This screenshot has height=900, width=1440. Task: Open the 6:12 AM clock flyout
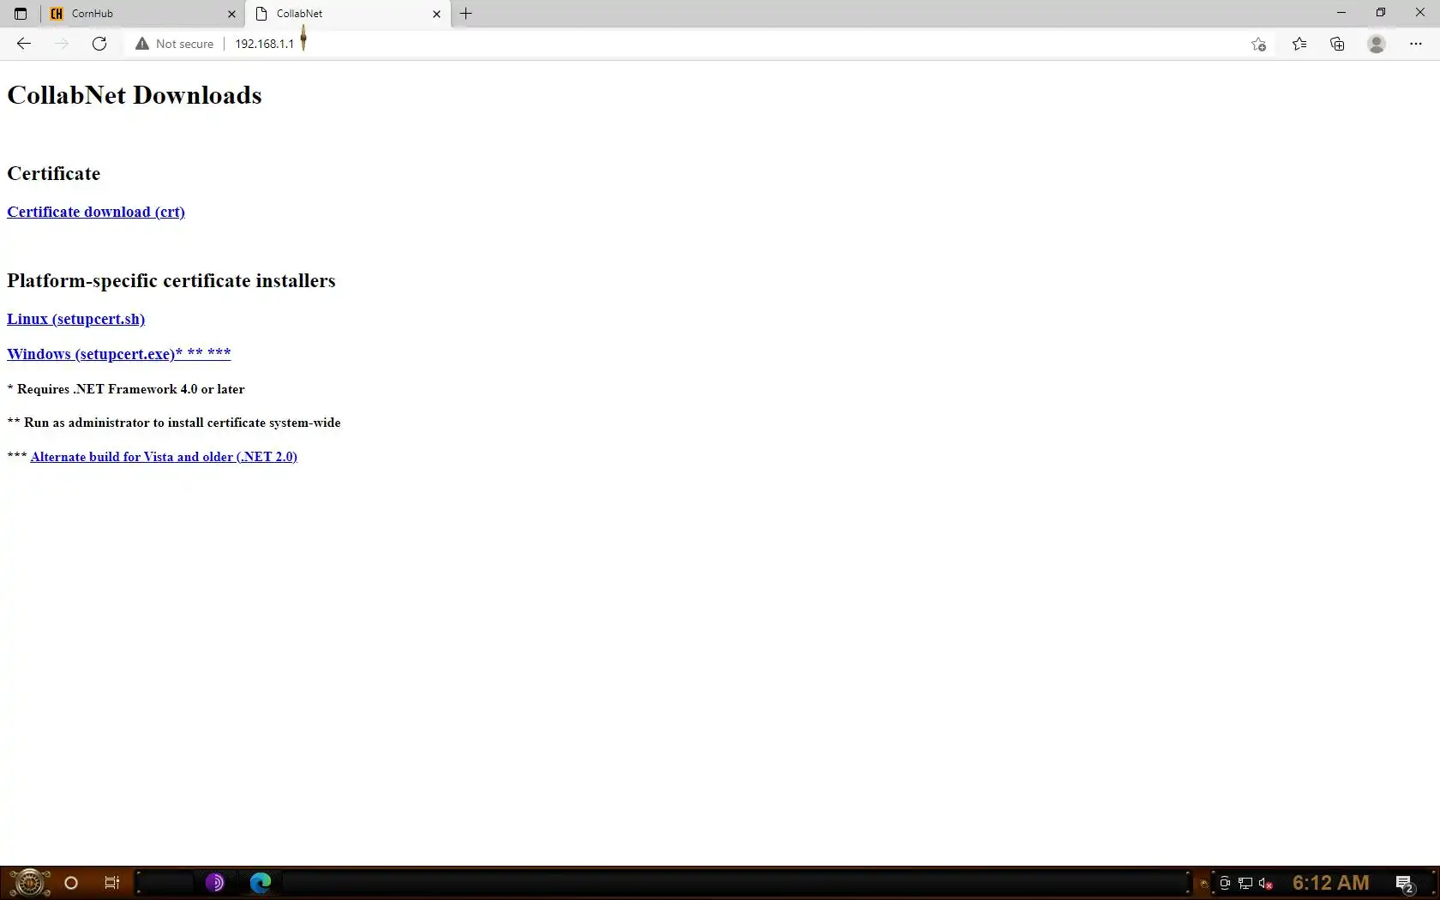[x=1330, y=883]
